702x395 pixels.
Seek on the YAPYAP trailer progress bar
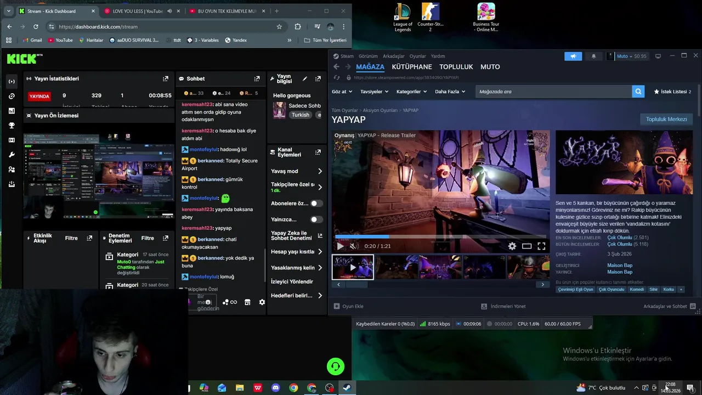[440, 238]
